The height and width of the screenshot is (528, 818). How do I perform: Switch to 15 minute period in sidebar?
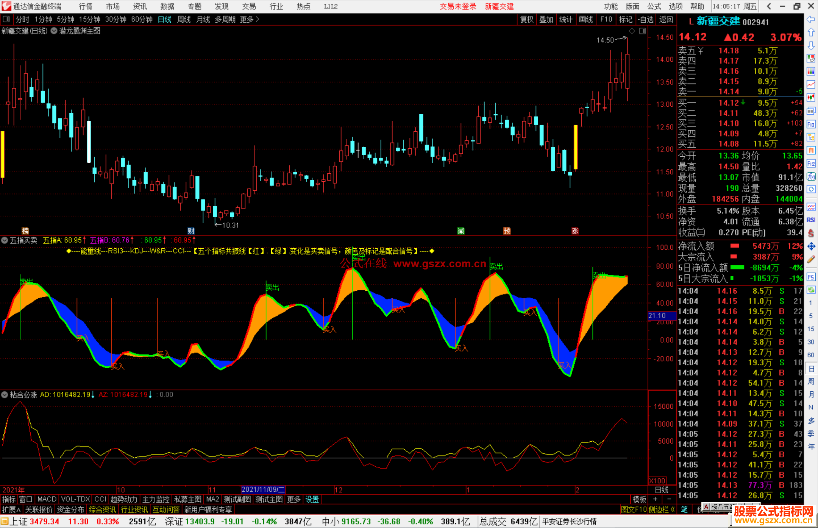coord(811,329)
